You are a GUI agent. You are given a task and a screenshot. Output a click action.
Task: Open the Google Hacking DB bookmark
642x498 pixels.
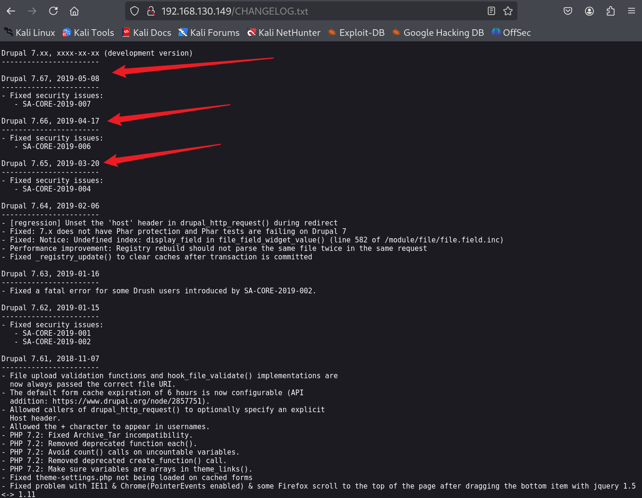tap(438, 33)
